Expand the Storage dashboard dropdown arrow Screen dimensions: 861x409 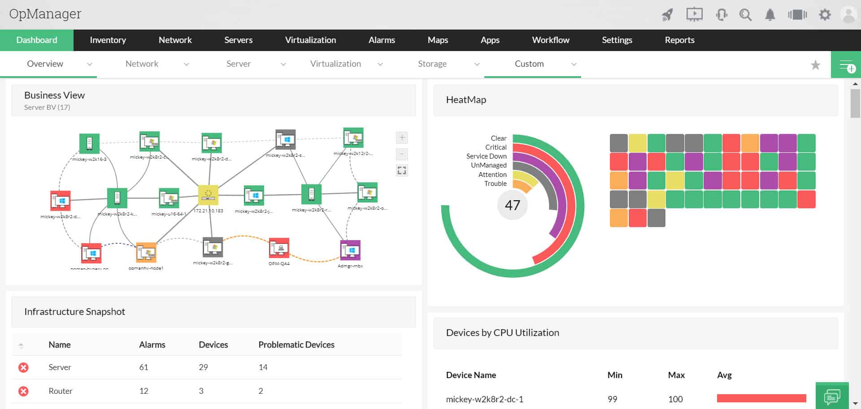477,64
